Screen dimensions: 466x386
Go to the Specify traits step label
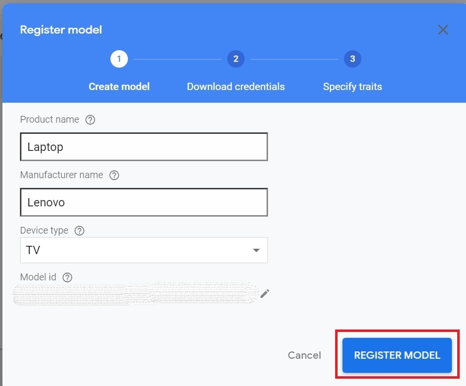pos(353,87)
